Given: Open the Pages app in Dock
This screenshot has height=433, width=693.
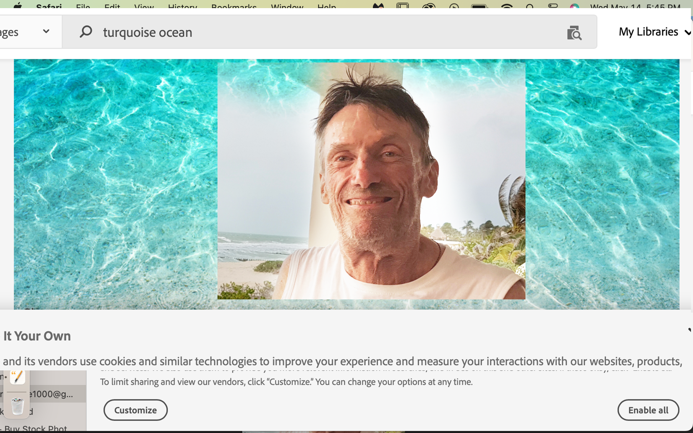Looking at the screenshot, I should (17, 377).
